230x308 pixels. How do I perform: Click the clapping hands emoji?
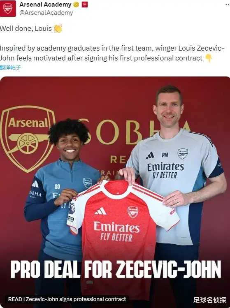(x=58, y=28)
